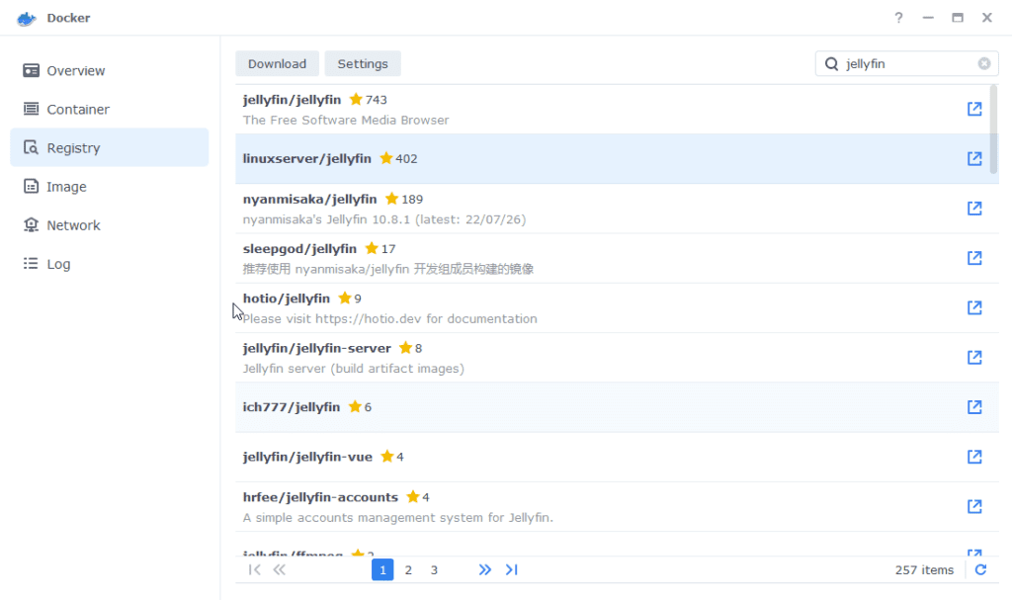This screenshot has height=600, width=1012.
Task: Select the hrfee/jellyfin-accounts image row
Action: tap(617, 507)
